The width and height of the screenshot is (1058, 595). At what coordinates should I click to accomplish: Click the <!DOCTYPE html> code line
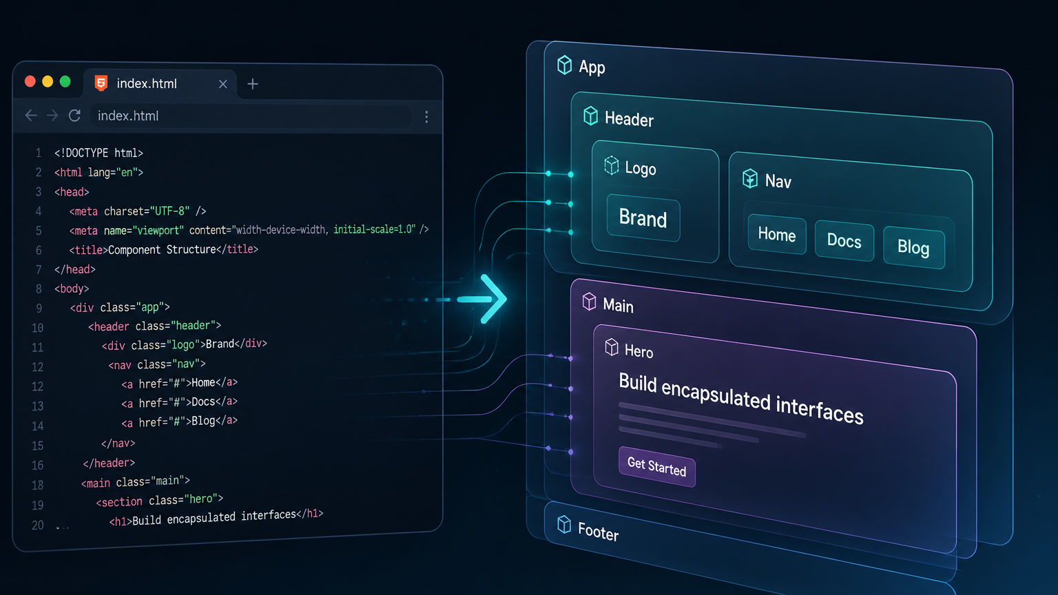tap(98, 153)
